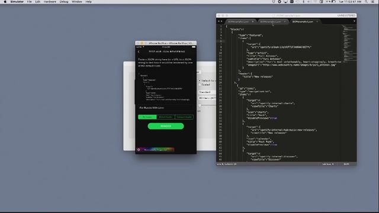The height and width of the screenshot is (213, 379).
Task: Click the iPhone simulator window title bar
Action: click(x=166, y=43)
